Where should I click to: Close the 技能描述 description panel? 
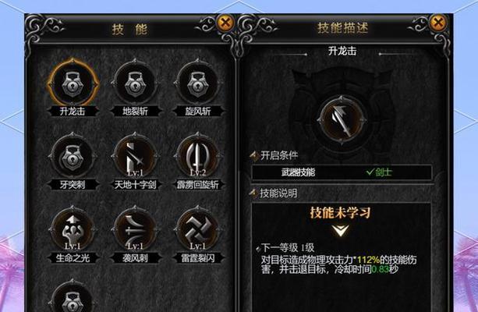pos(438,23)
